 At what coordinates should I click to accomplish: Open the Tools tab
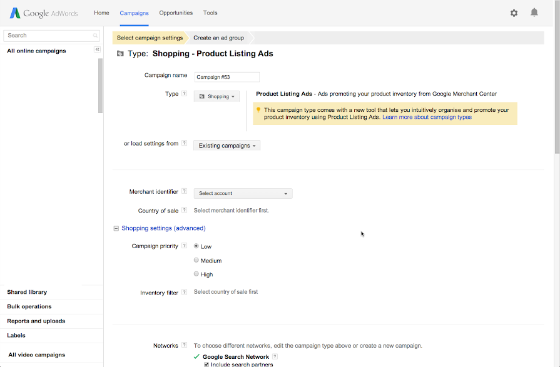click(x=210, y=13)
